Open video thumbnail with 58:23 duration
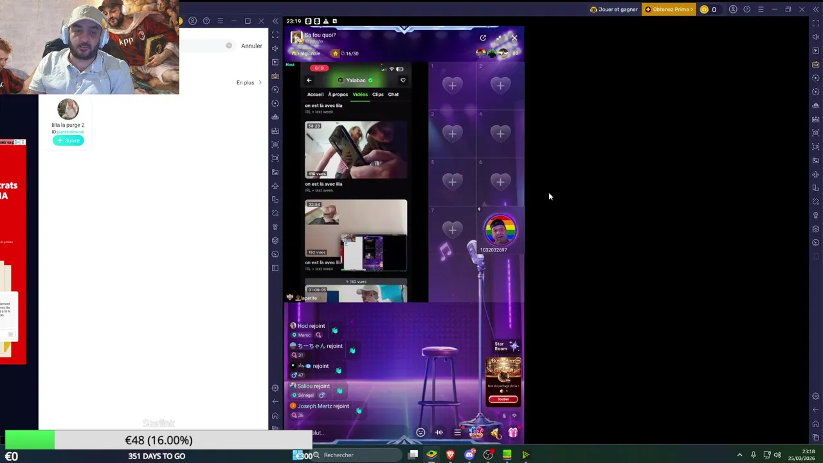823x463 pixels. [x=356, y=149]
